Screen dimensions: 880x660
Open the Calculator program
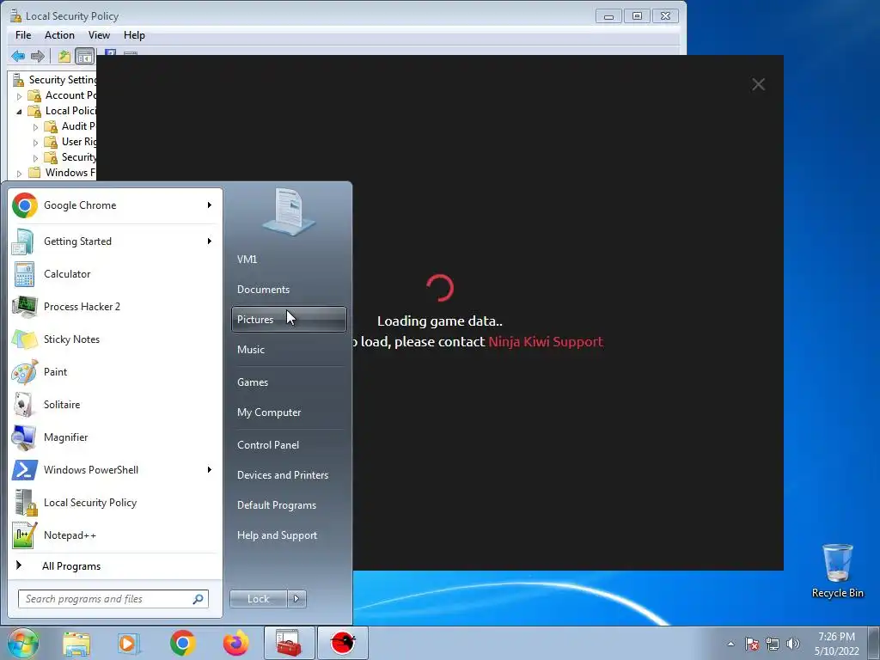[114, 274]
